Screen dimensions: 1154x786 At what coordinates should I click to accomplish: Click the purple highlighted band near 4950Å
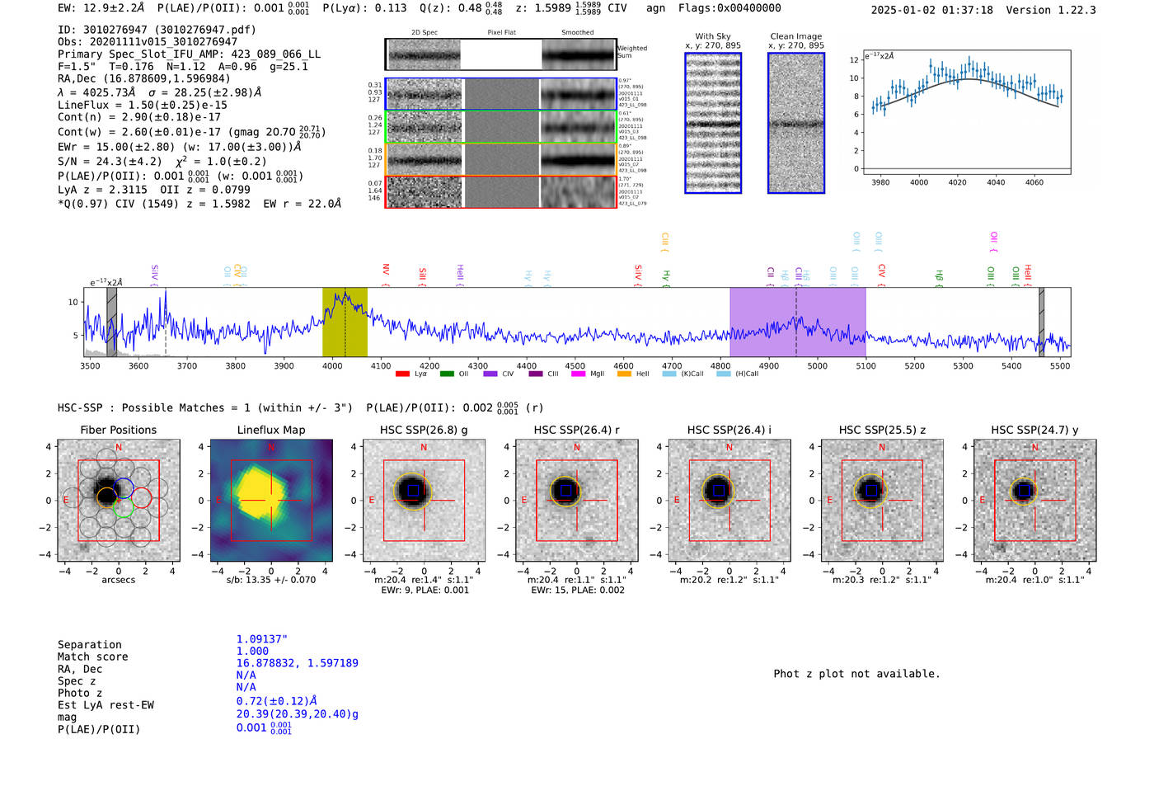(798, 322)
